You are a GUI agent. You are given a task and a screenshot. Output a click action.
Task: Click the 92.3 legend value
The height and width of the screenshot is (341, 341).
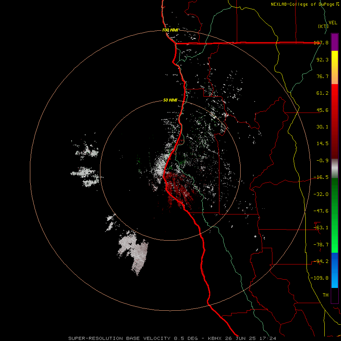[322, 59]
